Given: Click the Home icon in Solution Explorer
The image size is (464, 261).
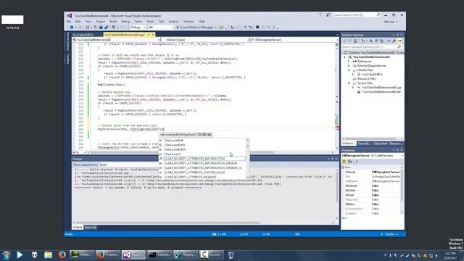Looking at the screenshot, I should click(x=355, y=41).
